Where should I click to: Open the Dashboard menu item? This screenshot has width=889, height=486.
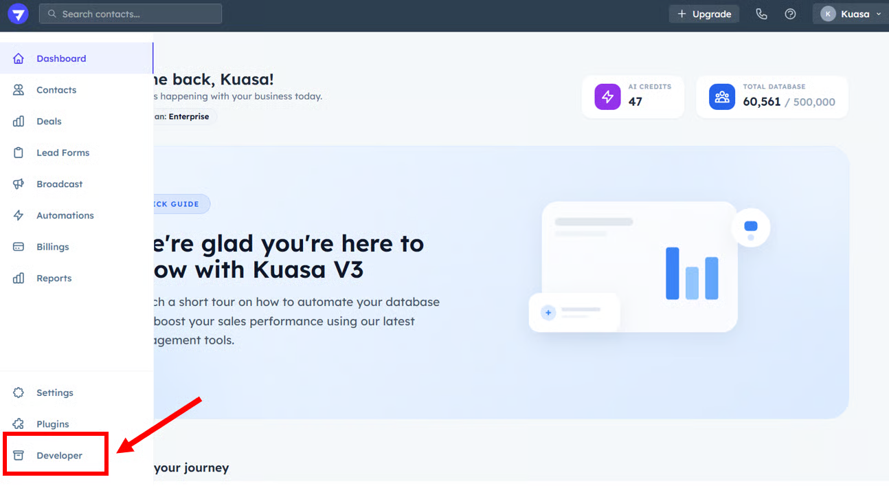click(61, 58)
